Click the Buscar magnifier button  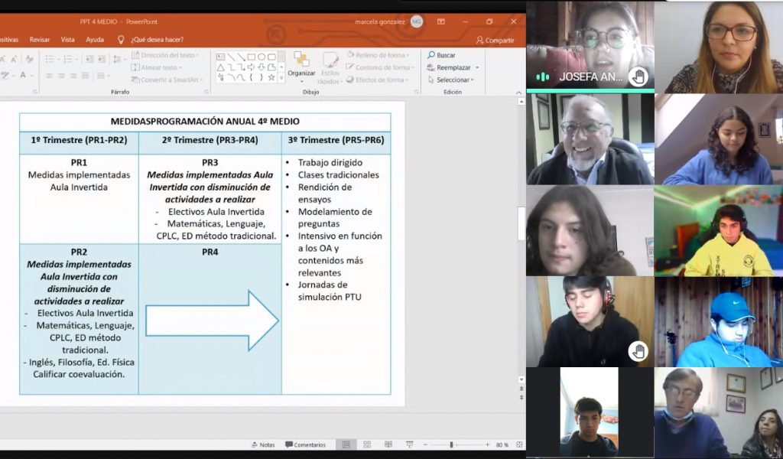click(x=441, y=55)
